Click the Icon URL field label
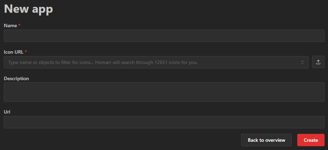The image size is (328, 150). click(x=13, y=52)
